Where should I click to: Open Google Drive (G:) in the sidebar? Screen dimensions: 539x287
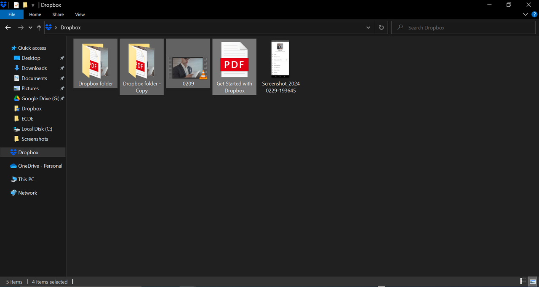pos(40,99)
